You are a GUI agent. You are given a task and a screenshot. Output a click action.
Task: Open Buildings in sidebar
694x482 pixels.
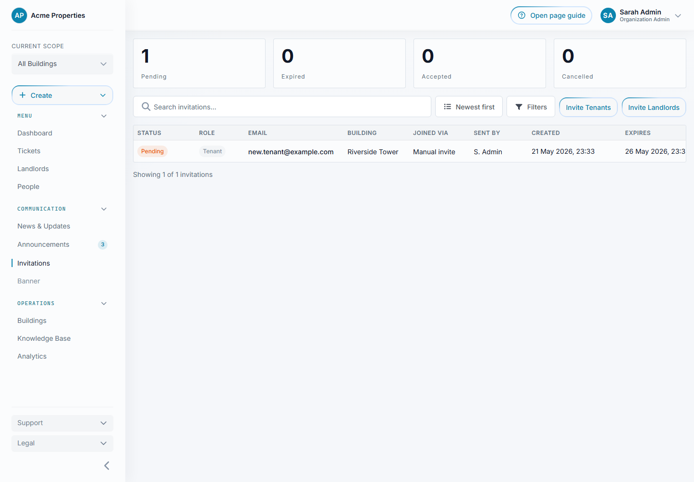coord(32,321)
